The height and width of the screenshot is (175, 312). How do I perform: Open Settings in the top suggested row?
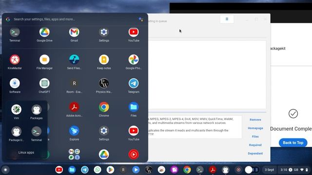click(104, 32)
